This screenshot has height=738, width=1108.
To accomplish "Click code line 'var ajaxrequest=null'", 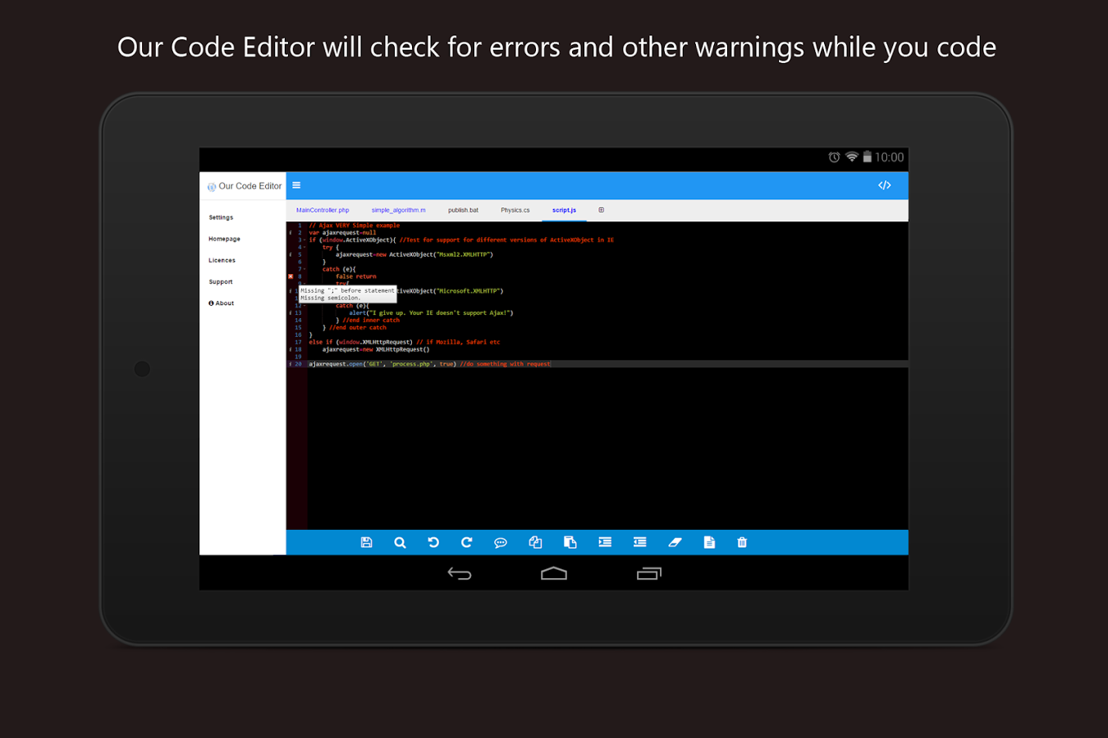I will coord(342,233).
